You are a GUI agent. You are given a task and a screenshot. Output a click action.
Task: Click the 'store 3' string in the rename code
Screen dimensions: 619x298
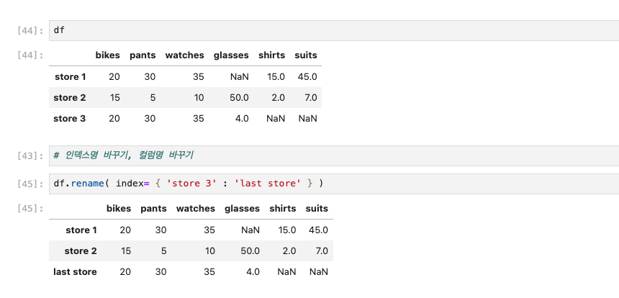pyautogui.click(x=192, y=184)
